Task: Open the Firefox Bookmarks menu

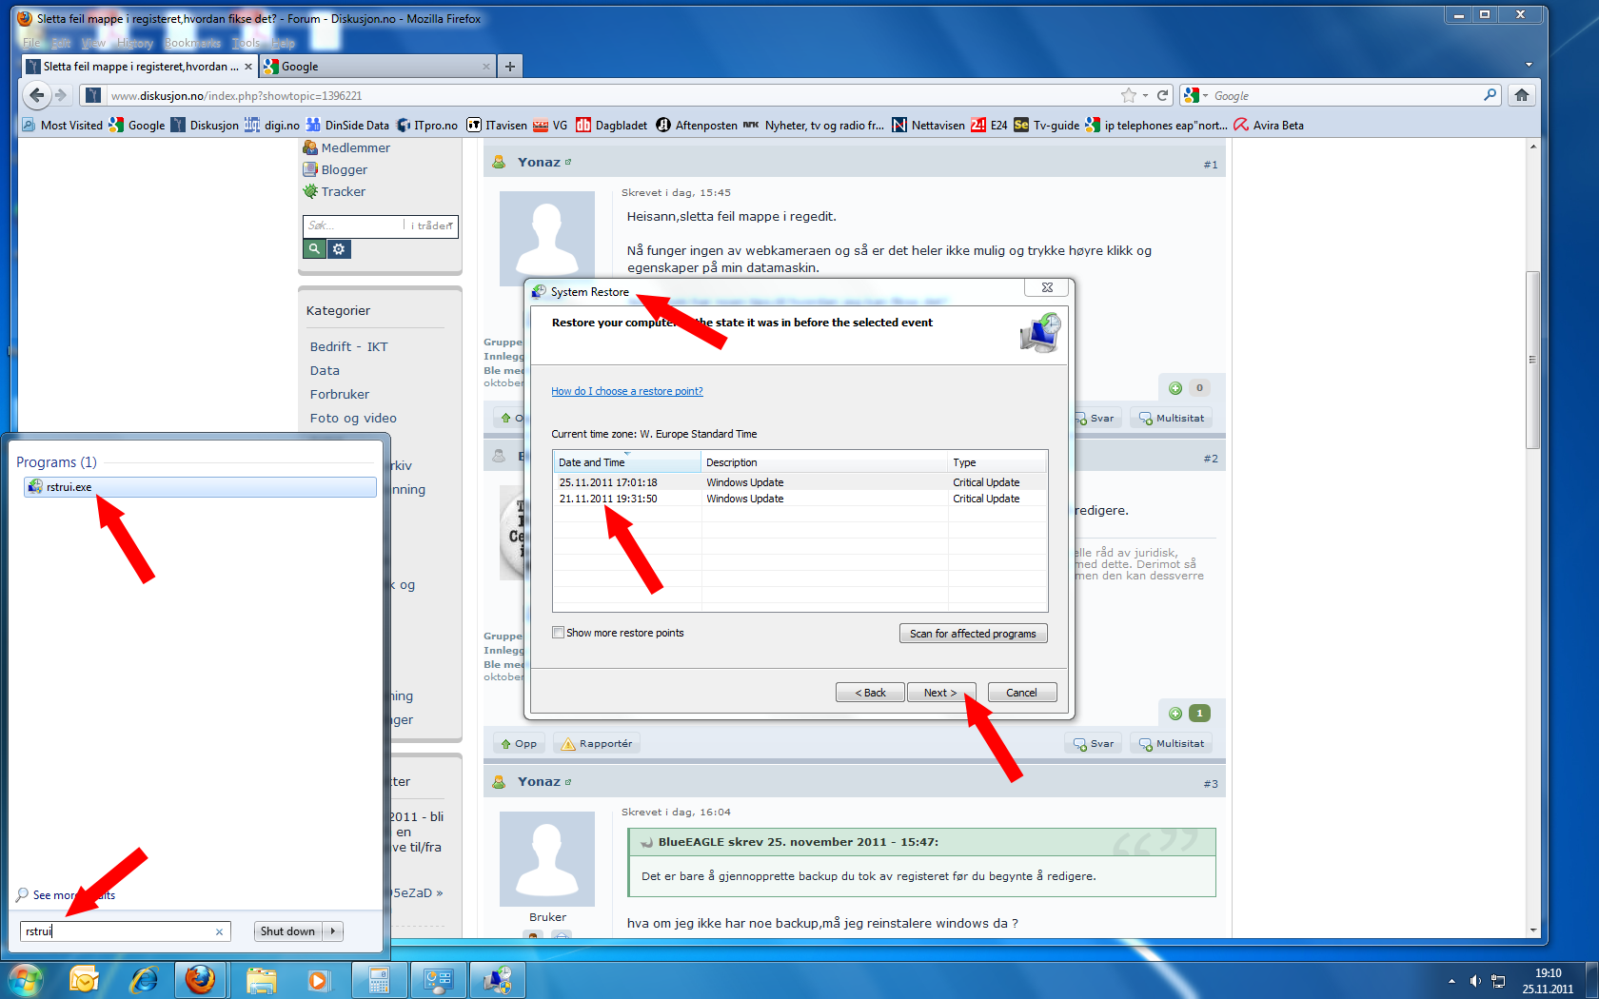Action: [x=192, y=43]
